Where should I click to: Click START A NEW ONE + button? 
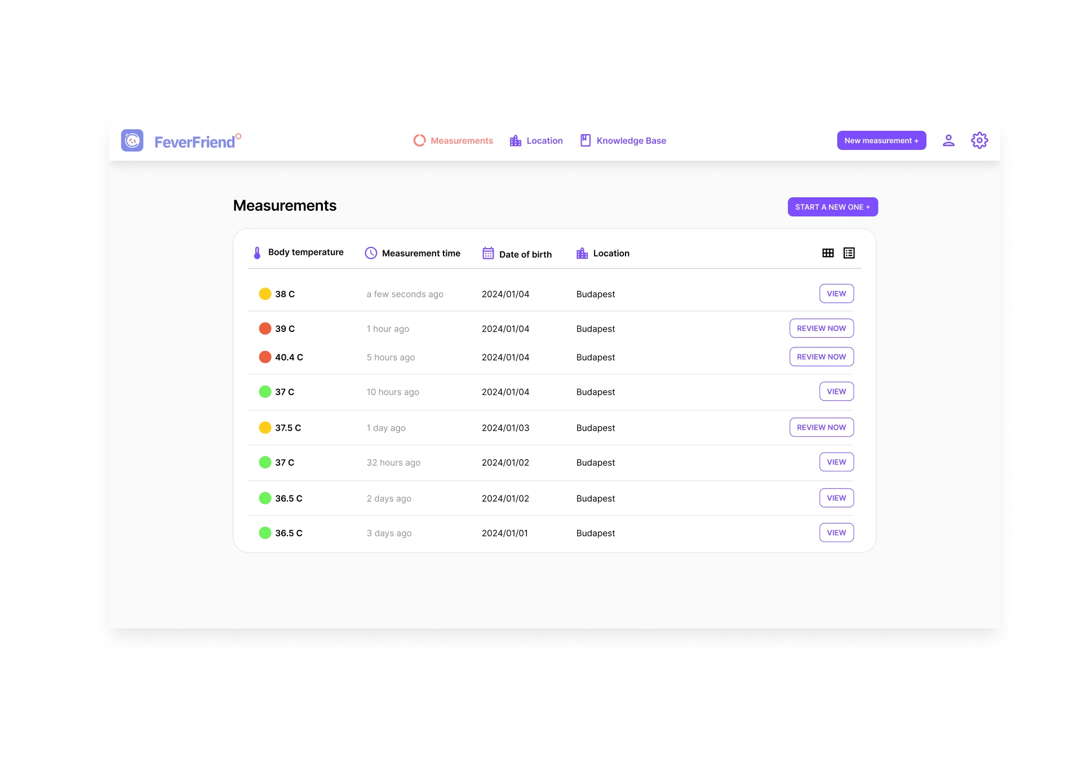point(832,207)
